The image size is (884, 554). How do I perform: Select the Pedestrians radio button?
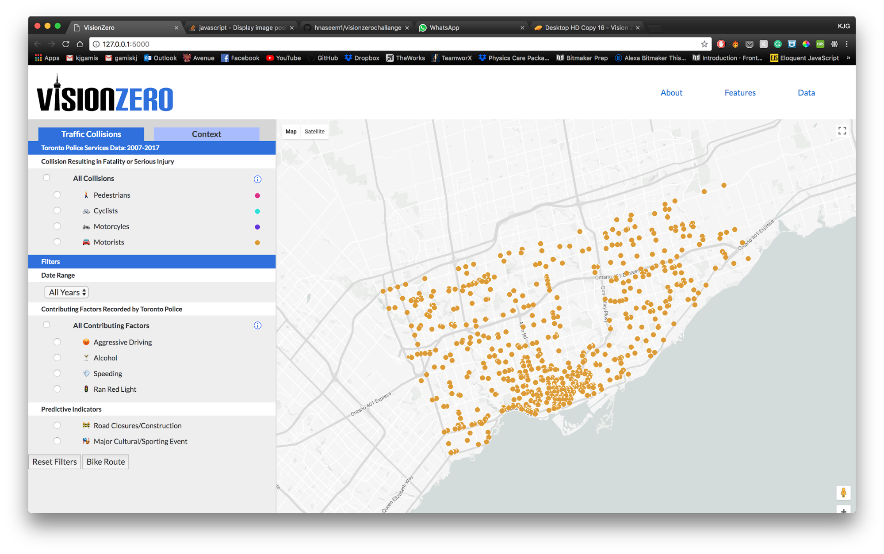tap(57, 195)
